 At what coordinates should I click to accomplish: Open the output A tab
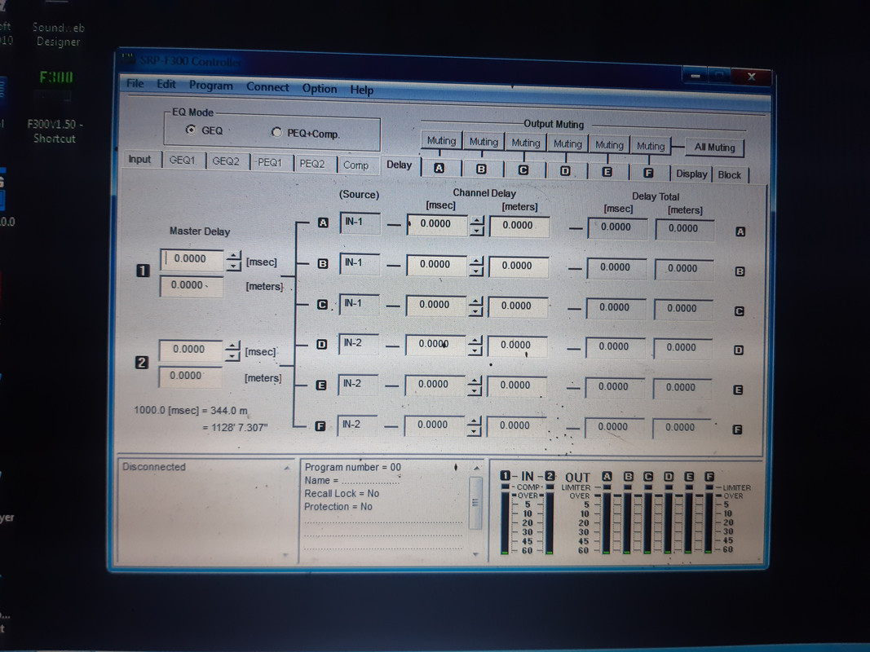click(x=439, y=168)
